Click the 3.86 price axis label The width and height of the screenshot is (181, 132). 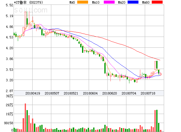tap(9, 59)
